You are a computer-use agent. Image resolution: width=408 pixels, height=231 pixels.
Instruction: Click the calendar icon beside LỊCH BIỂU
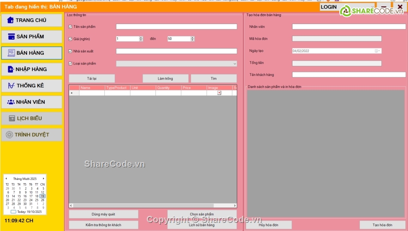pyautogui.click(x=12, y=118)
